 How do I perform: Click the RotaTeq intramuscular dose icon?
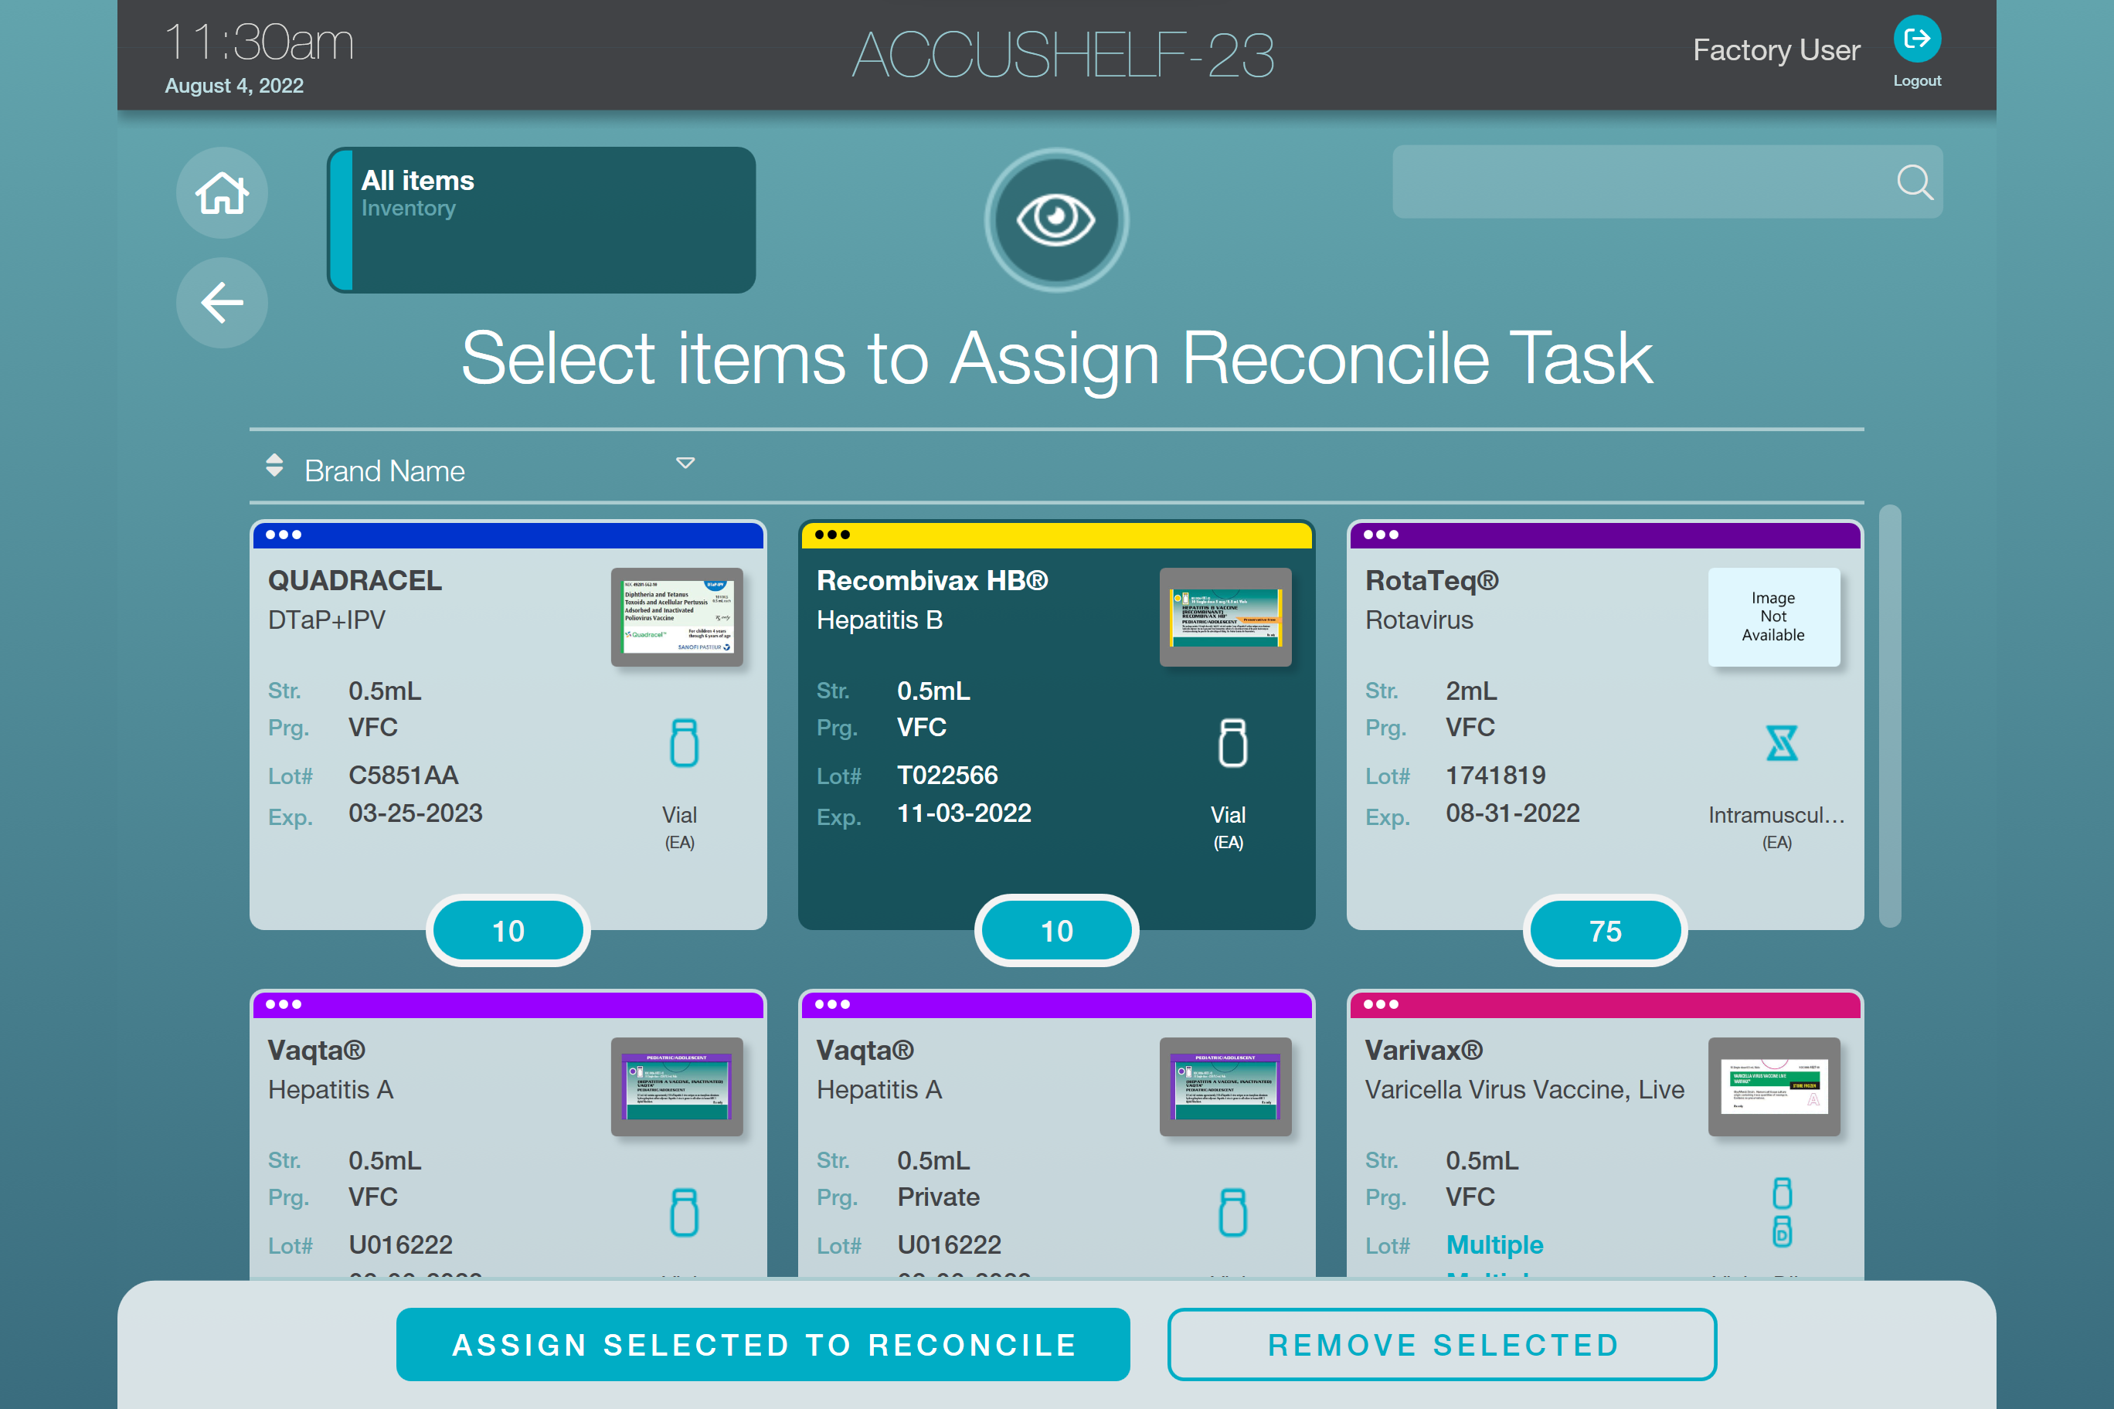(x=1780, y=742)
